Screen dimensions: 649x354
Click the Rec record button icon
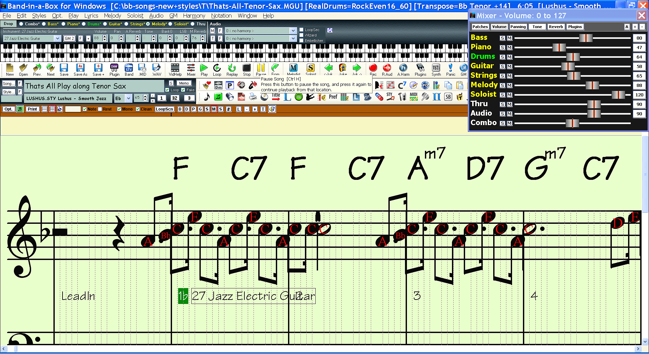373,69
